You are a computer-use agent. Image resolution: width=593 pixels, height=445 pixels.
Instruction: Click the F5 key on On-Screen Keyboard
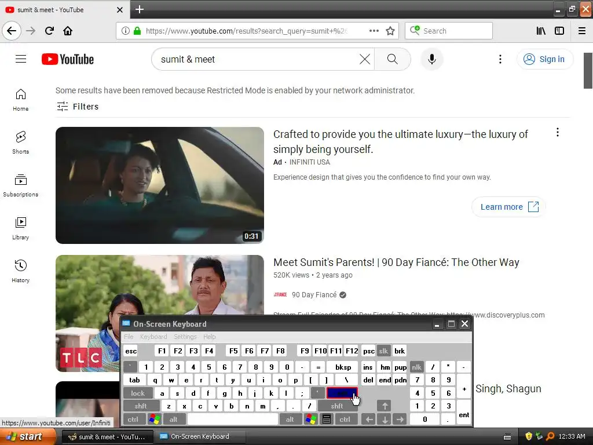(233, 351)
